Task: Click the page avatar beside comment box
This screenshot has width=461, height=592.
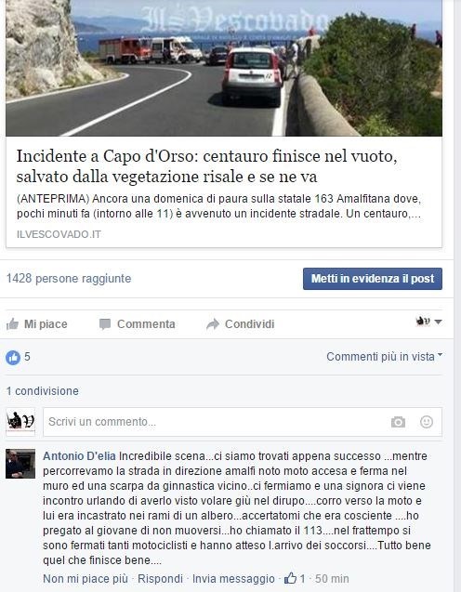Action: point(20,422)
